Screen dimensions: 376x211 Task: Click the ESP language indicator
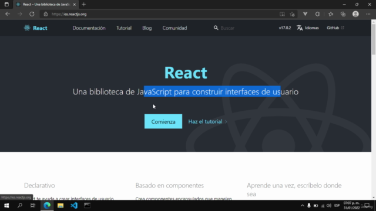click(337, 206)
